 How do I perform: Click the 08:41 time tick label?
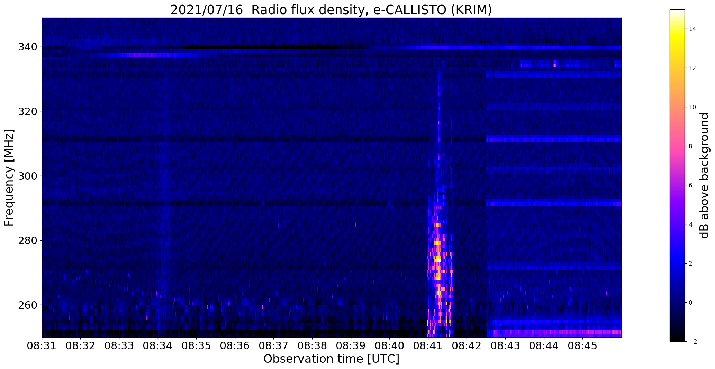428,345
